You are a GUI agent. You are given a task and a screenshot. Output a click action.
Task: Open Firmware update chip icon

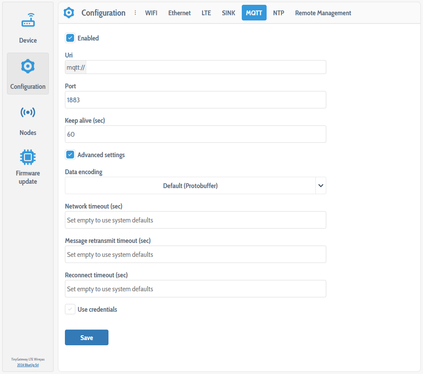pyautogui.click(x=28, y=157)
